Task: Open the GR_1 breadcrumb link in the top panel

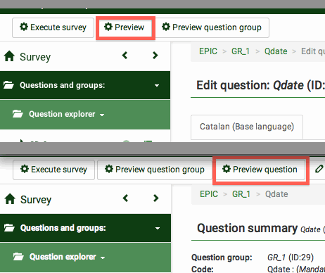Action: point(241,51)
